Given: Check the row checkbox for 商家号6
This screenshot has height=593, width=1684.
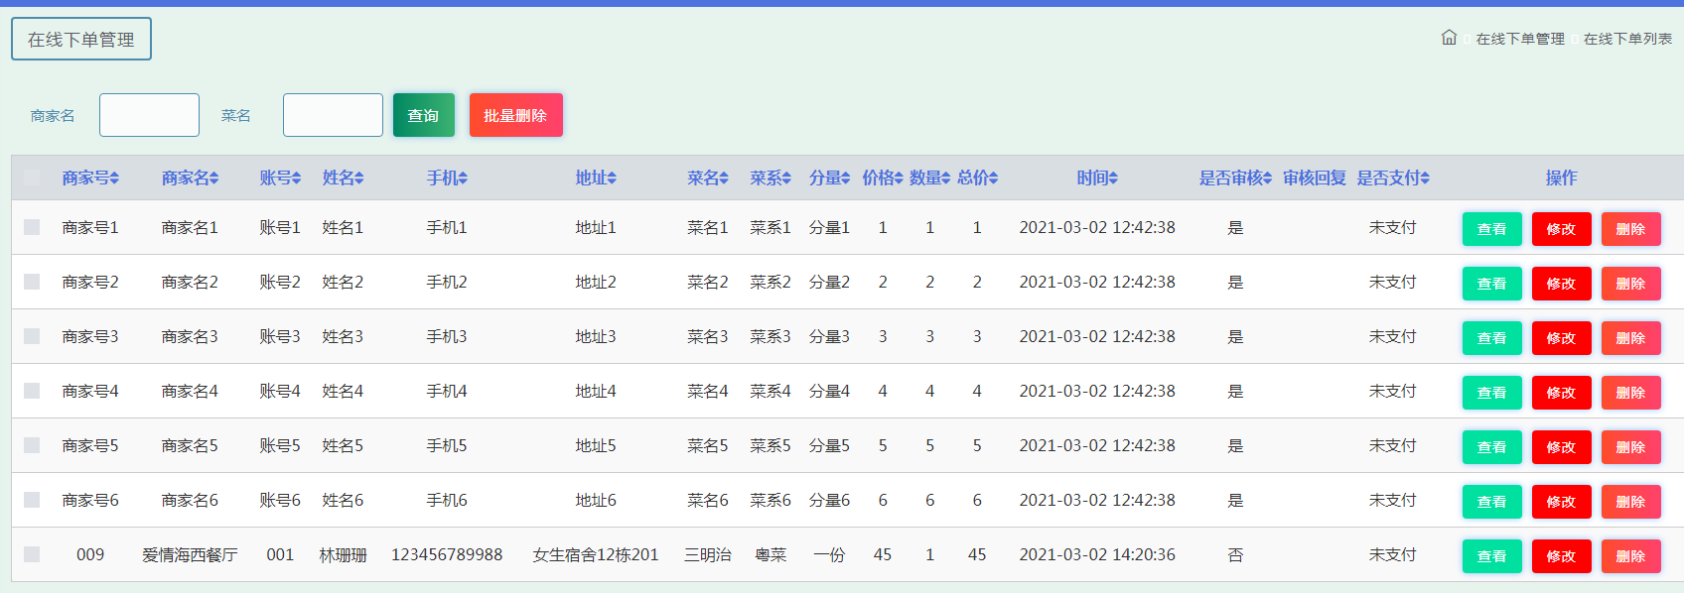Looking at the screenshot, I should pos(32,500).
